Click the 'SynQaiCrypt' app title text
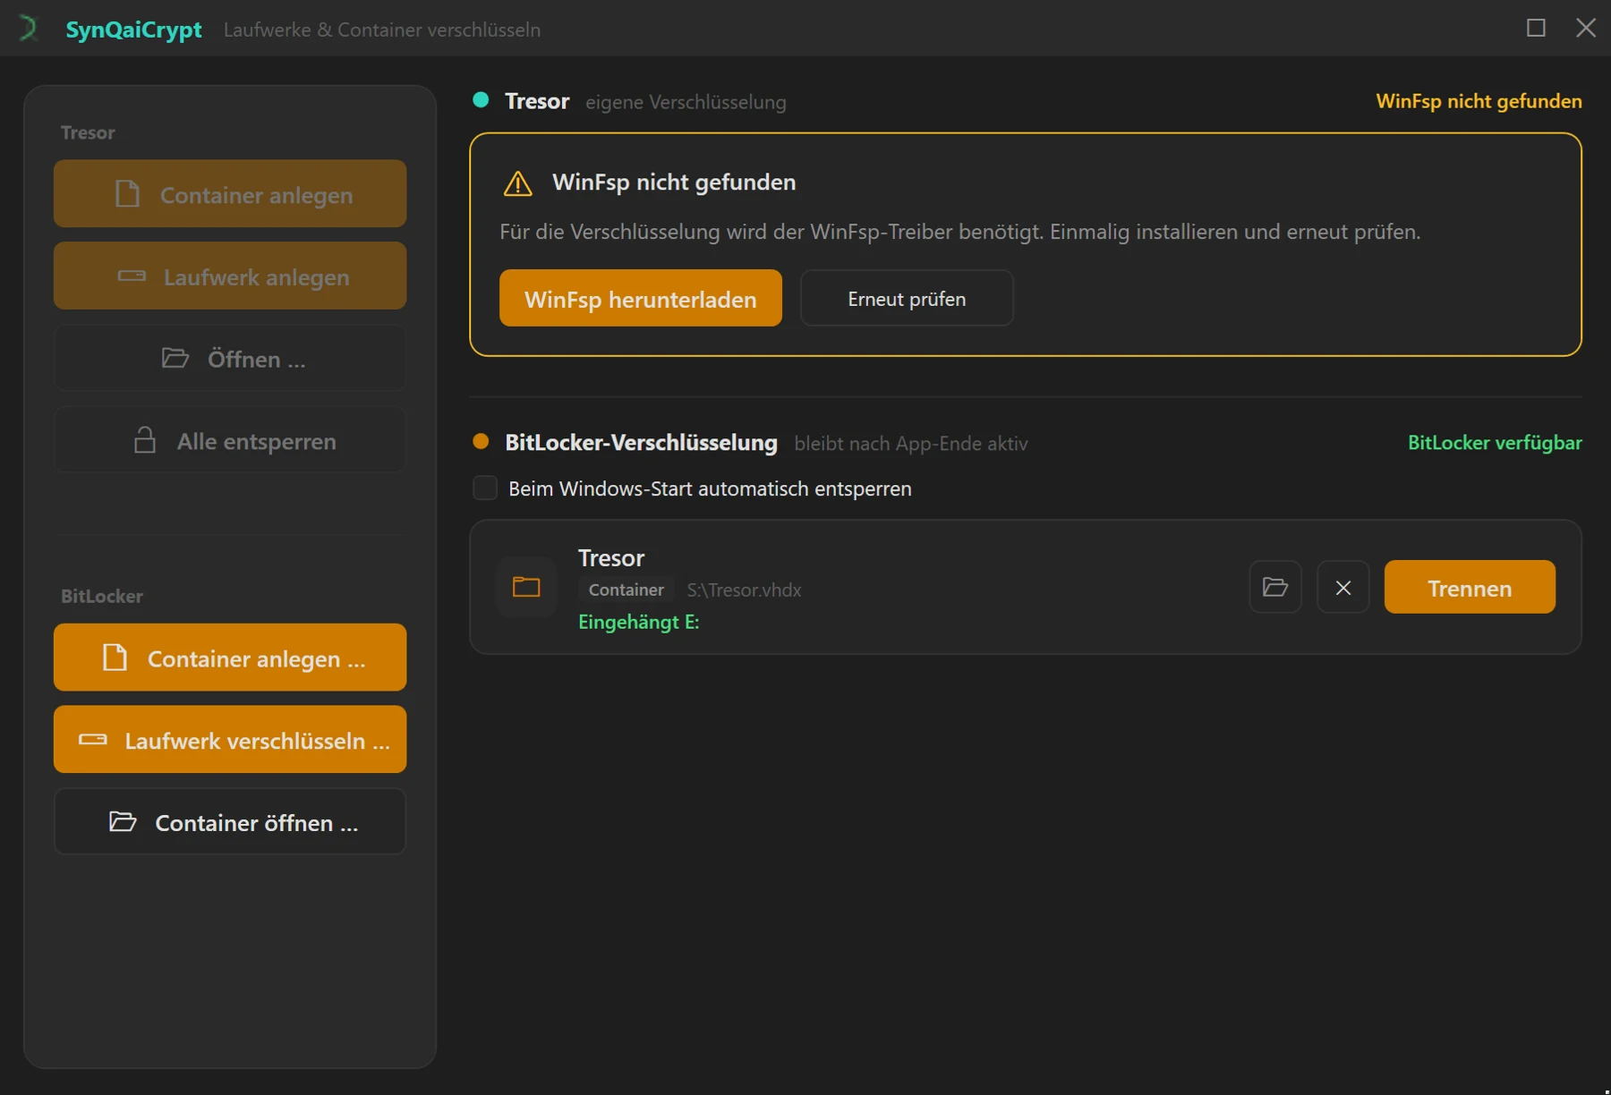Viewport: 1611px width, 1095px height. 134,30
